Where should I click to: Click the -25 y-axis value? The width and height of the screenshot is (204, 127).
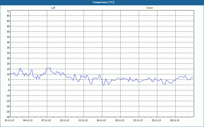[8, 112]
